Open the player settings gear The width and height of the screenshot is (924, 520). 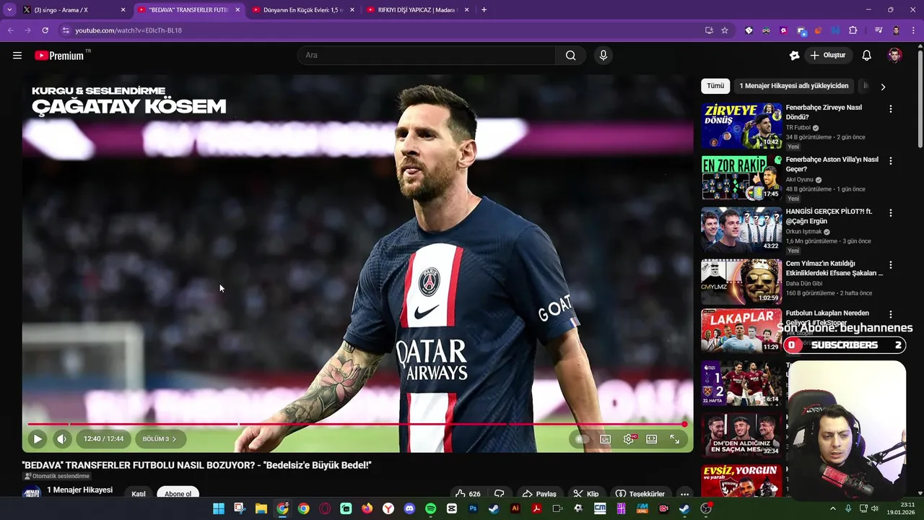629,438
